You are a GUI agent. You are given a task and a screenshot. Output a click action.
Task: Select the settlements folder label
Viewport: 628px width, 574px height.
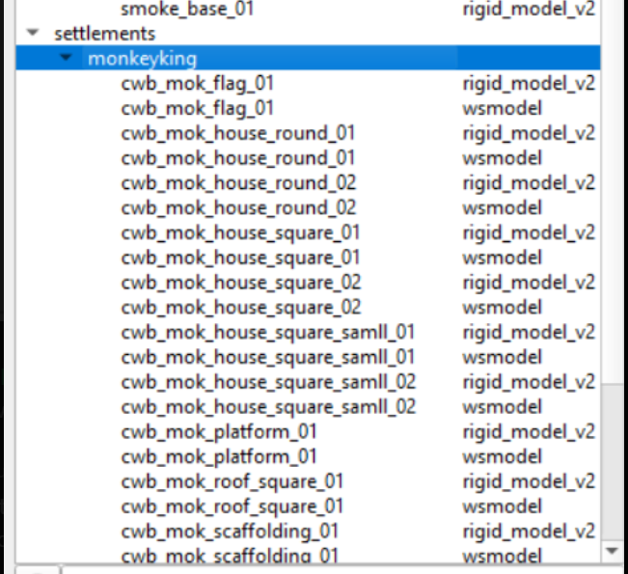tap(104, 34)
